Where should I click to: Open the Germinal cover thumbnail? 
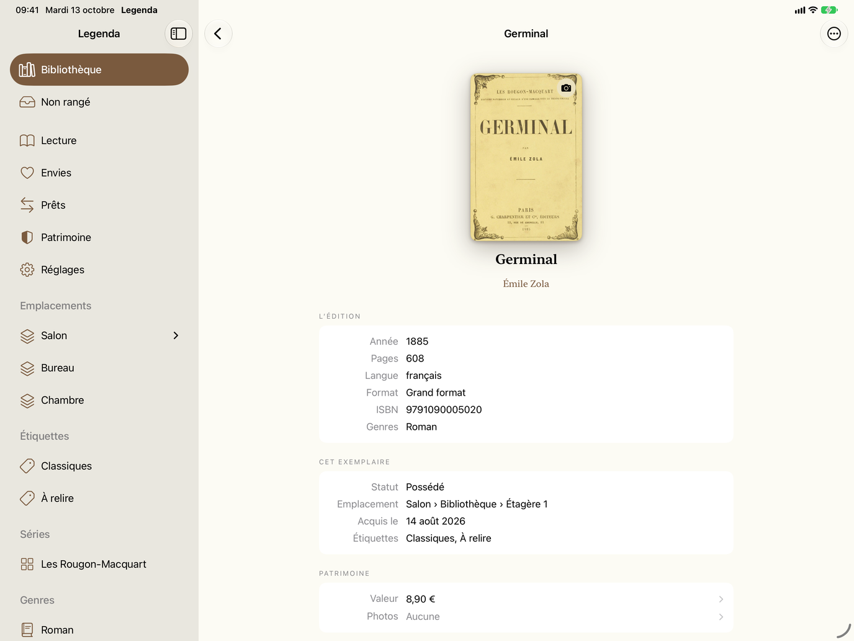(x=526, y=157)
